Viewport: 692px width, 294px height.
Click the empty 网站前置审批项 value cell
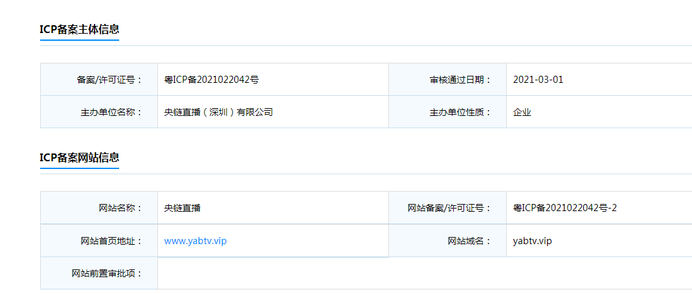tap(425, 273)
